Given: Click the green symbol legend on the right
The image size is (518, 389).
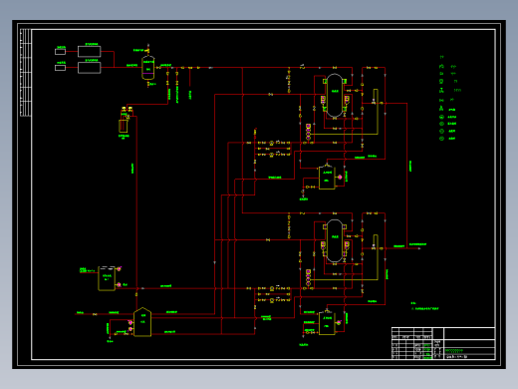Looking at the screenshot, I should (450, 99).
